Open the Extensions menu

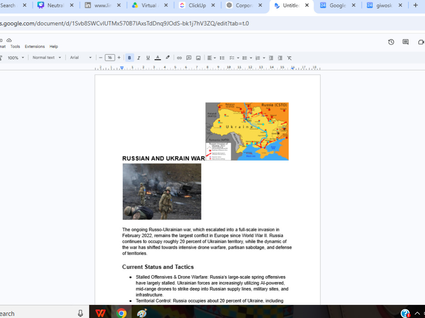tap(35, 47)
